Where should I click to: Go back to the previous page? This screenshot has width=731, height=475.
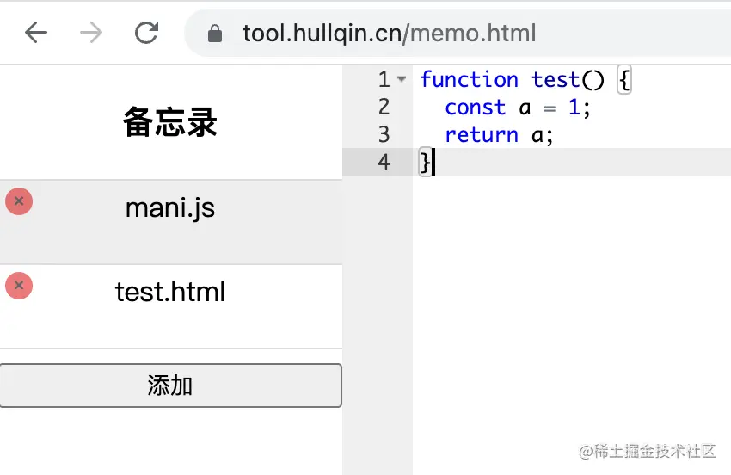coord(36,33)
